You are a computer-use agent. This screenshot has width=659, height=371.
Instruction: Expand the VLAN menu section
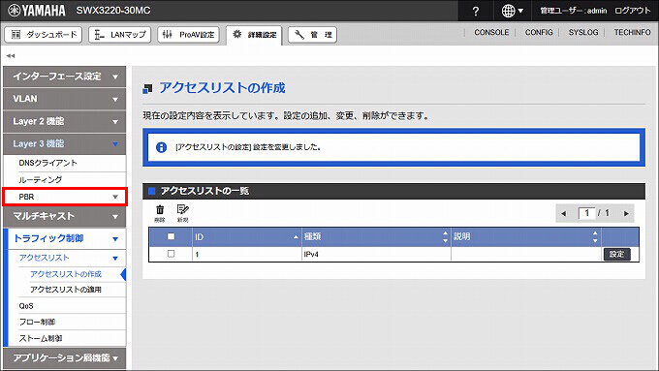click(64, 99)
